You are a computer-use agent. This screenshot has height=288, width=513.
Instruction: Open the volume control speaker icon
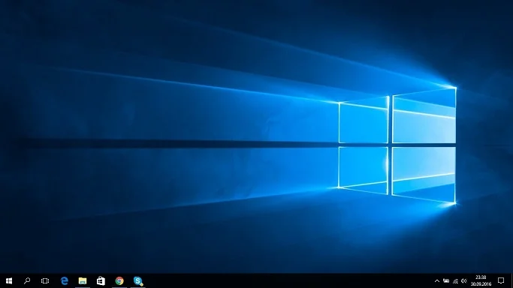coord(463,280)
